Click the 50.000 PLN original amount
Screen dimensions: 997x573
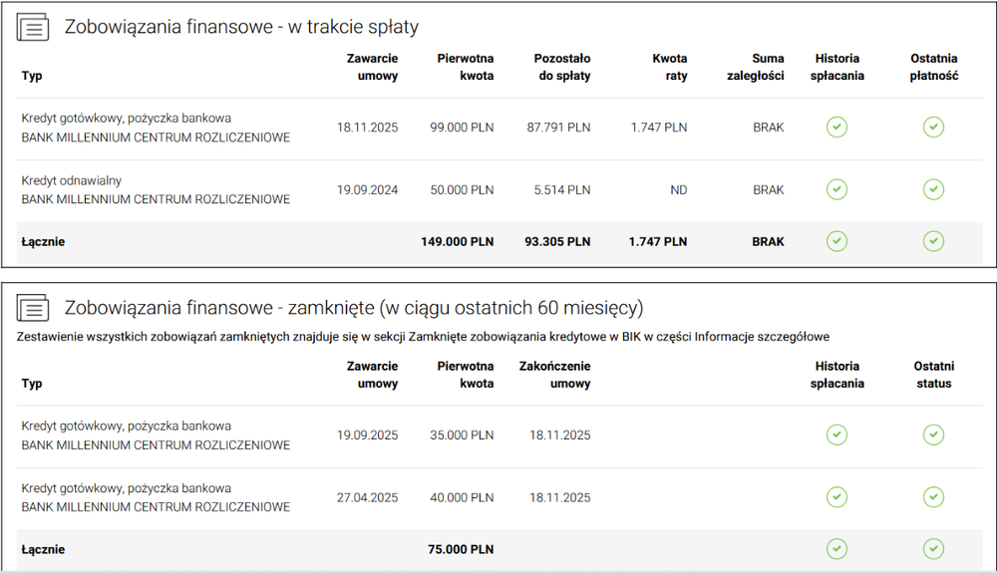tap(462, 190)
